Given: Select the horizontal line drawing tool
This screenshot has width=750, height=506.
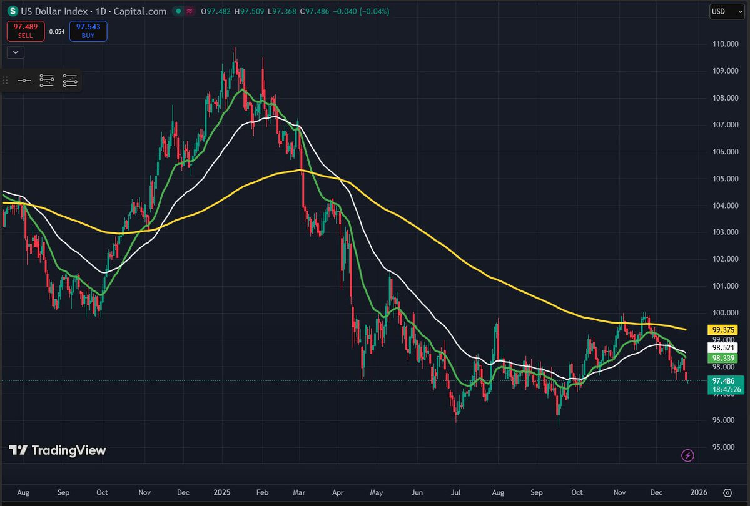Looking at the screenshot, I should (24, 81).
